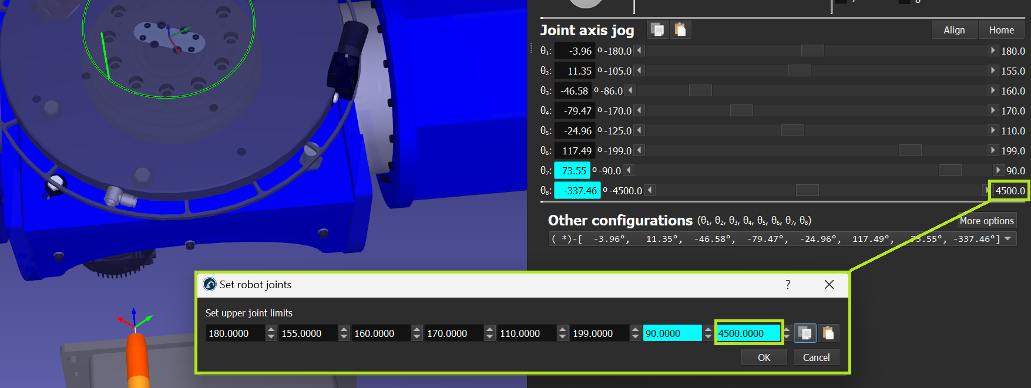Image resolution: width=1031 pixels, height=388 pixels.
Task: Click copy icon in Set robot joints dialog
Action: click(x=805, y=333)
